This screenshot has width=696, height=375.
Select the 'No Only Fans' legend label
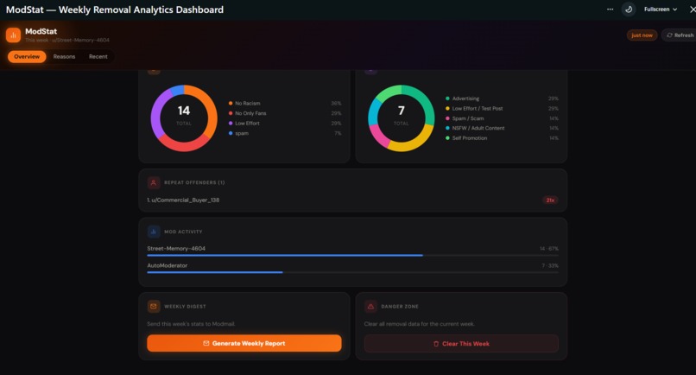(250, 113)
